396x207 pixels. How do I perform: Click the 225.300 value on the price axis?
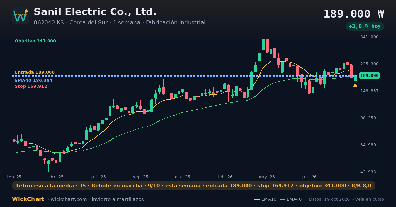(x=369, y=64)
